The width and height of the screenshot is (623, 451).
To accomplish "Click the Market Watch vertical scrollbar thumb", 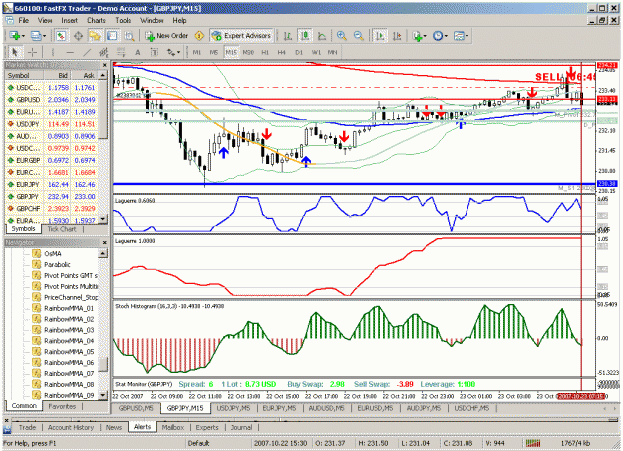I will click(103, 109).
